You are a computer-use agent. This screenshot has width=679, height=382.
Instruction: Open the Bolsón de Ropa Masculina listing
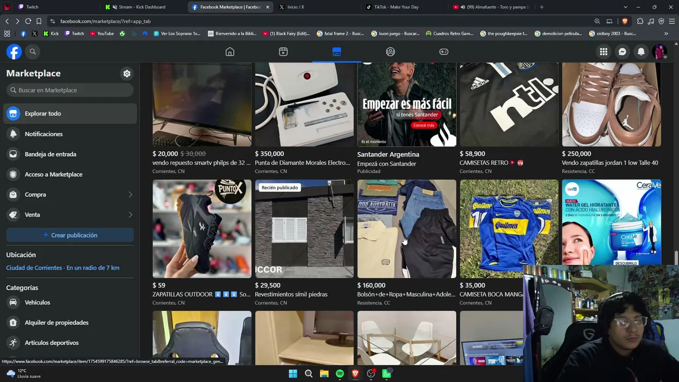pos(406,243)
